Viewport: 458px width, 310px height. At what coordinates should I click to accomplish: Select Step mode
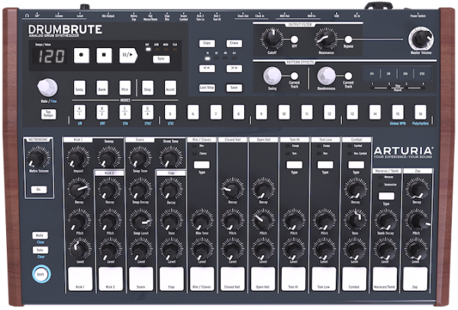[x=147, y=88]
